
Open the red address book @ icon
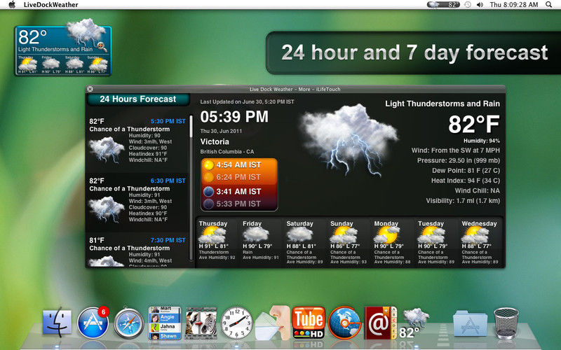click(x=380, y=323)
